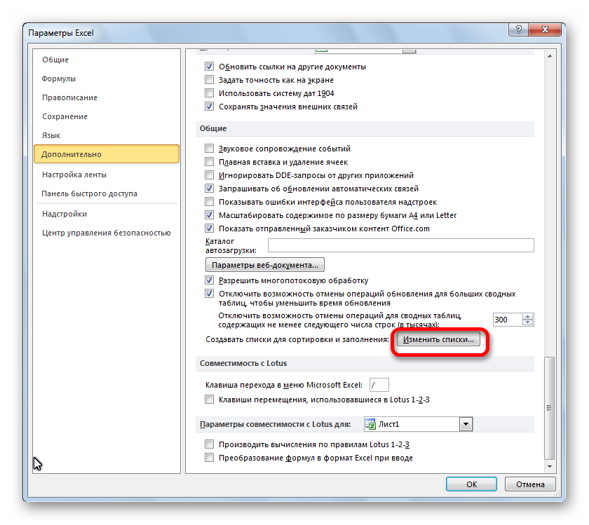Check Игнорировать DDE-запросы от других приложений
The width and height of the screenshot is (589, 525).
(209, 175)
